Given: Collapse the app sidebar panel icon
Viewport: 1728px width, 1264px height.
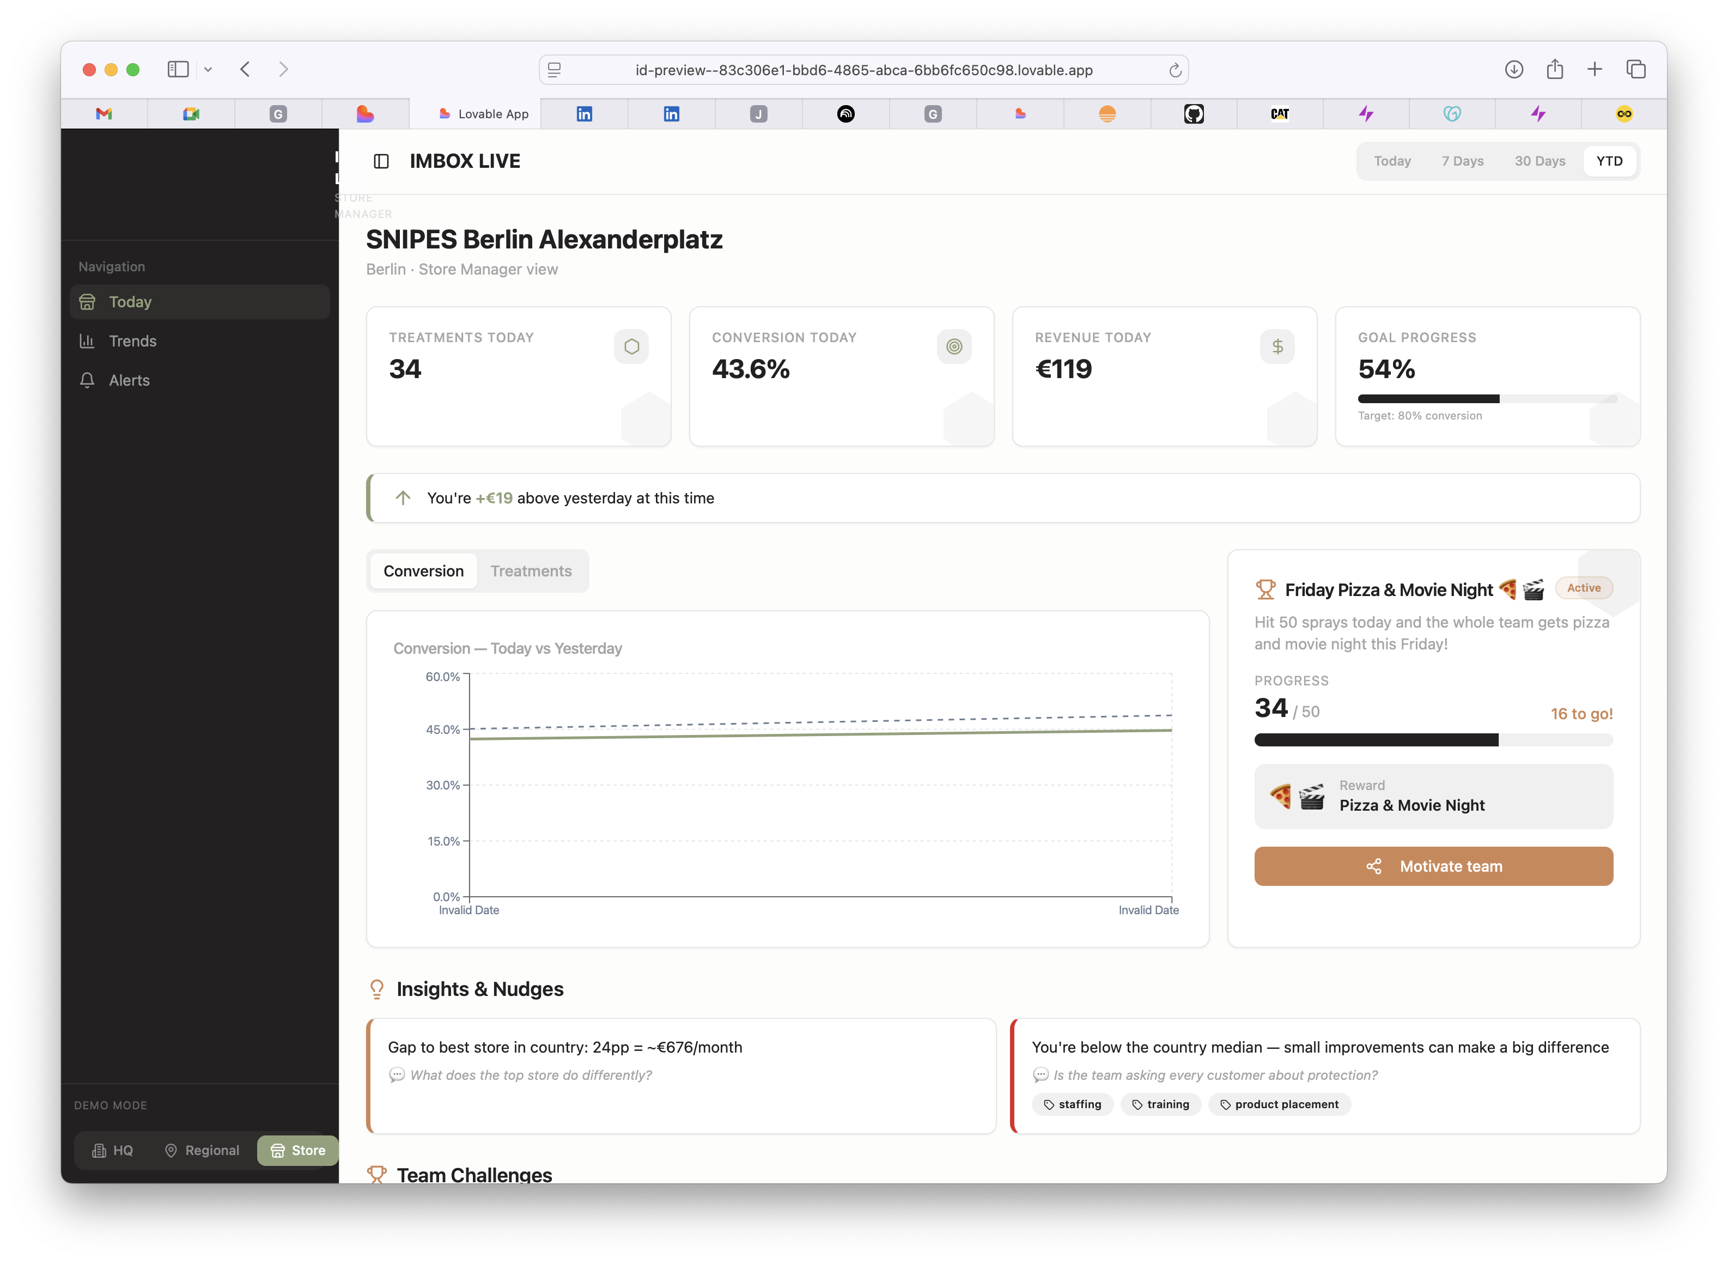Looking at the screenshot, I should click(381, 161).
